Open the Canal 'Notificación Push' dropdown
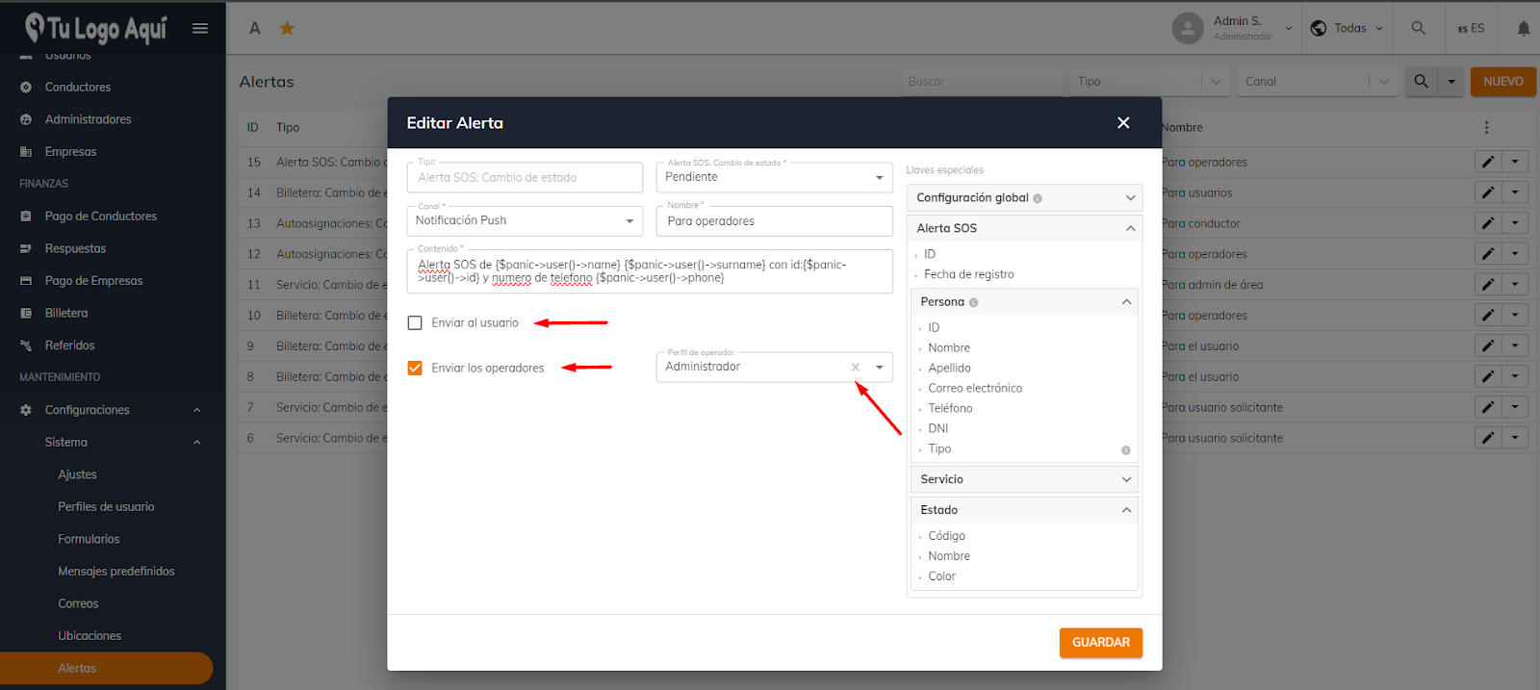This screenshot has width=1540, height=690. click(525, 220)
